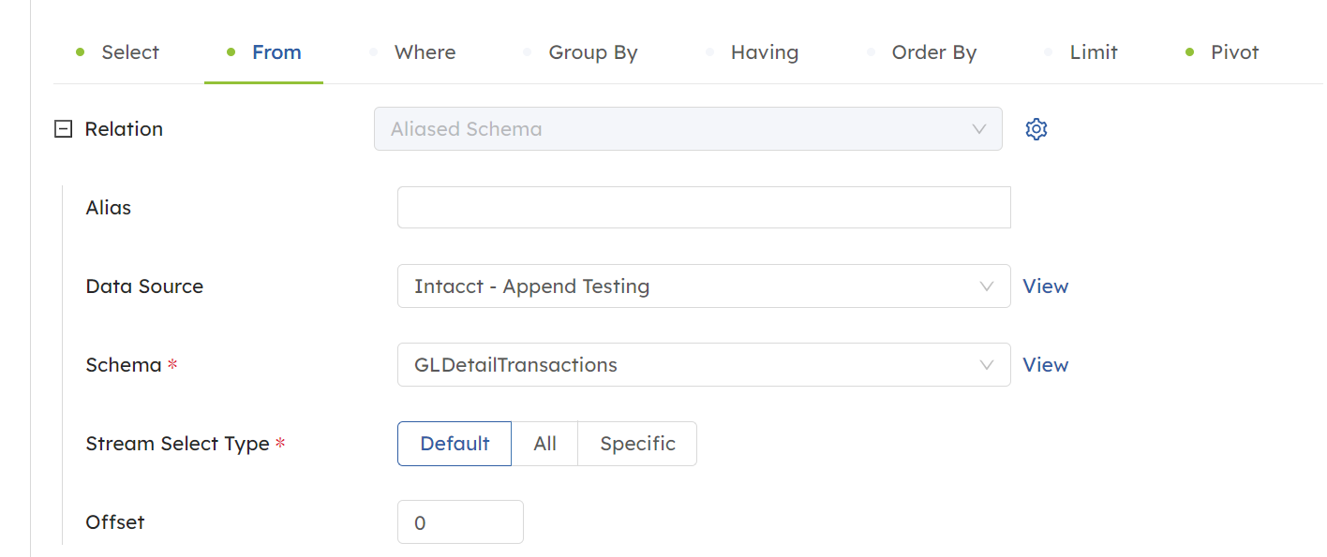Screen dimensions: 1327x557
Task: Open the Aliased Schema relation dropdown
Action: (x=688, y=128)
